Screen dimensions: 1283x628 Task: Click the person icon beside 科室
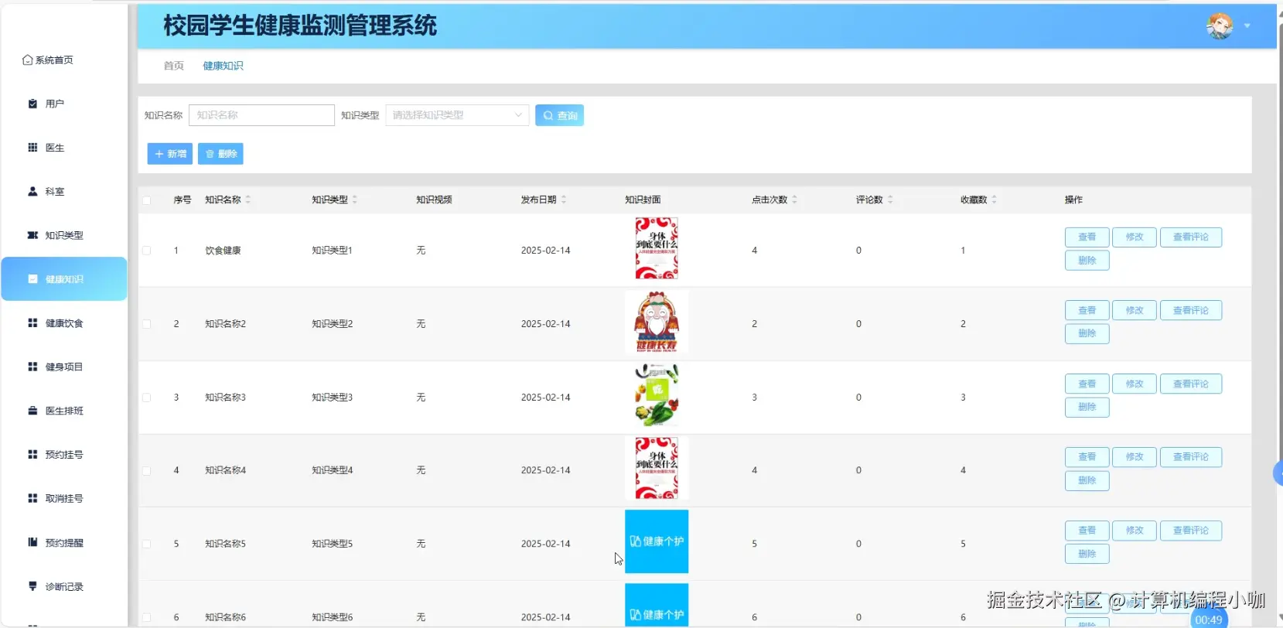(x=32, y=191)
